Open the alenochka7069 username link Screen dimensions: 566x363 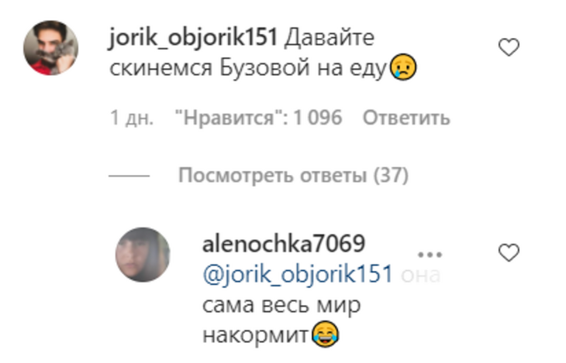click(x=284, y=243)
